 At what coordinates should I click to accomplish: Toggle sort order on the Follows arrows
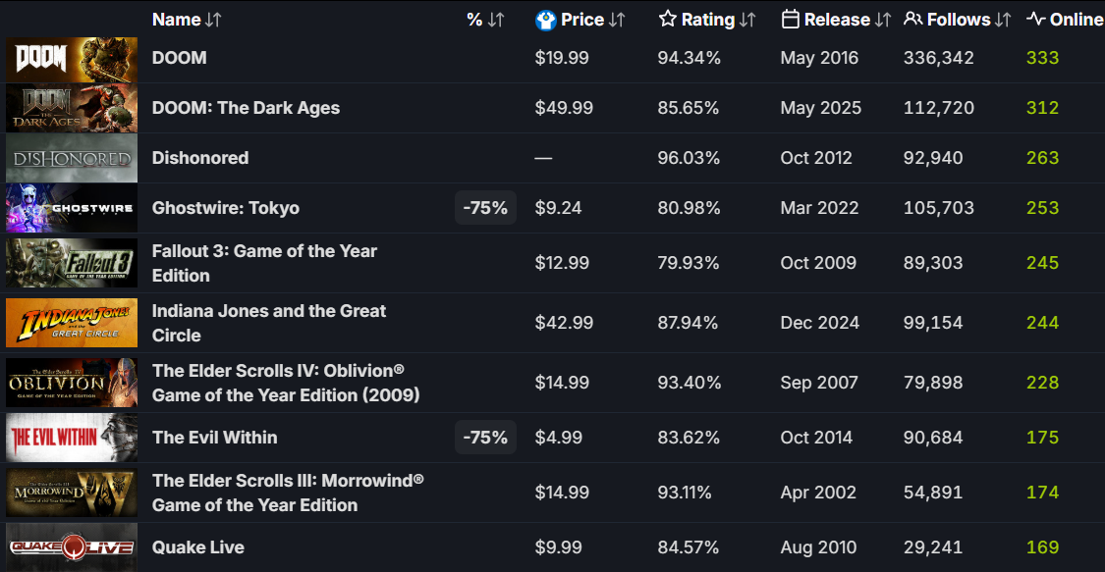pyautogui.click(x=1003, y=20)
